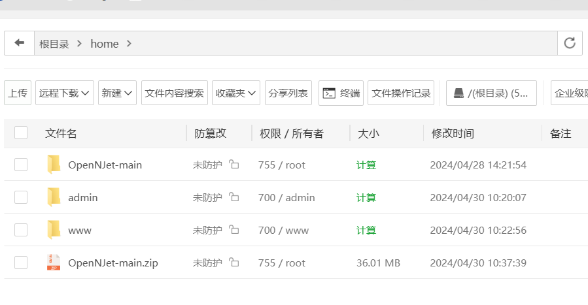Screen dimensions: 588x305
Task: Click the 2024/04/30 10:22:56 timestamp
Action: pos(478,230)
